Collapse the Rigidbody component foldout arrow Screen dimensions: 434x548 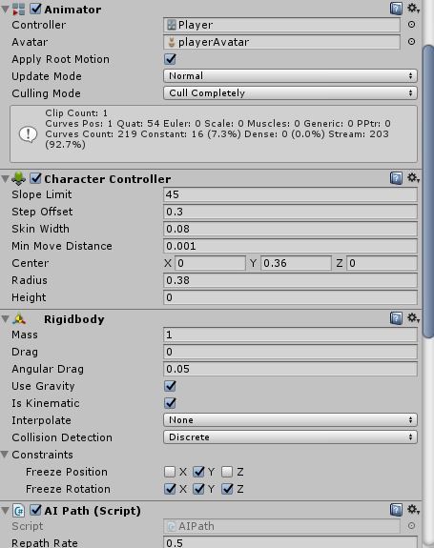click(x=5, y=318)
